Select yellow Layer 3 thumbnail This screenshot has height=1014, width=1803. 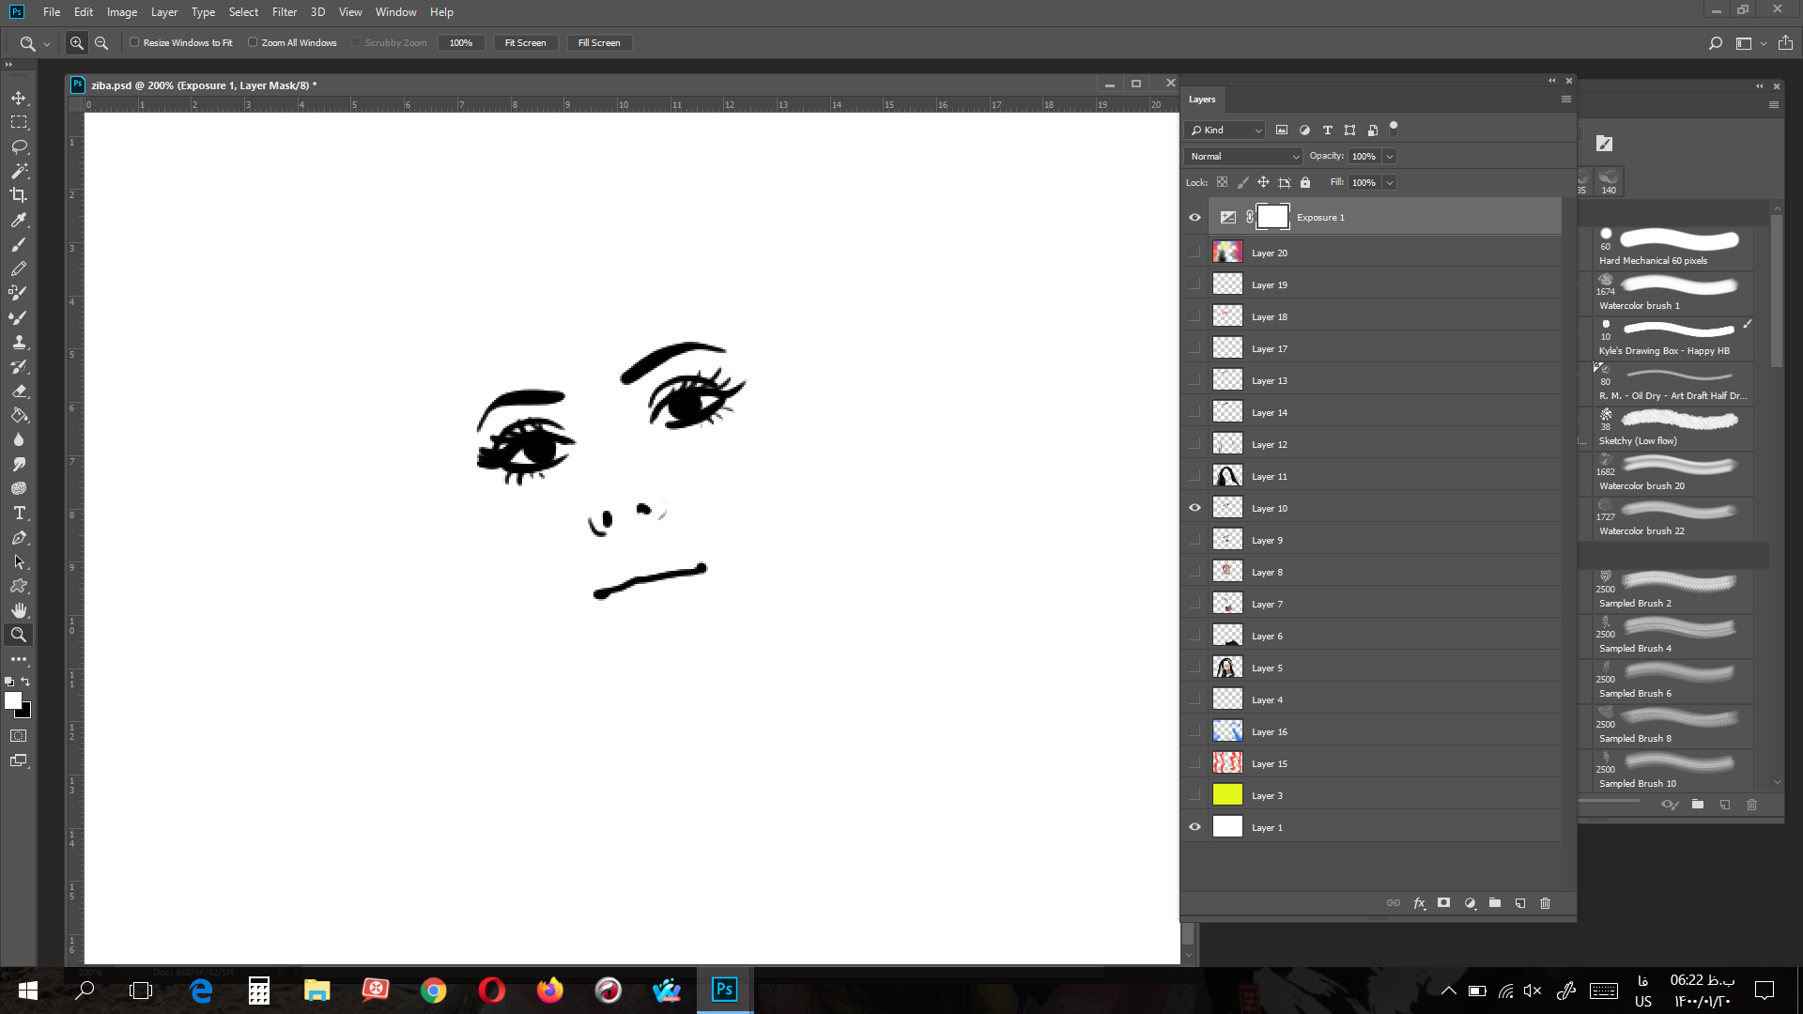coord(1227,795)
